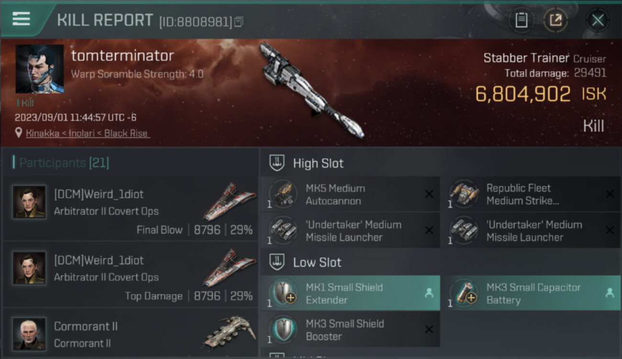Screen dimensions: 622x359
Task: Click the High Slot section shield icon
Action: pyautogui.click(x=278, y=163)
